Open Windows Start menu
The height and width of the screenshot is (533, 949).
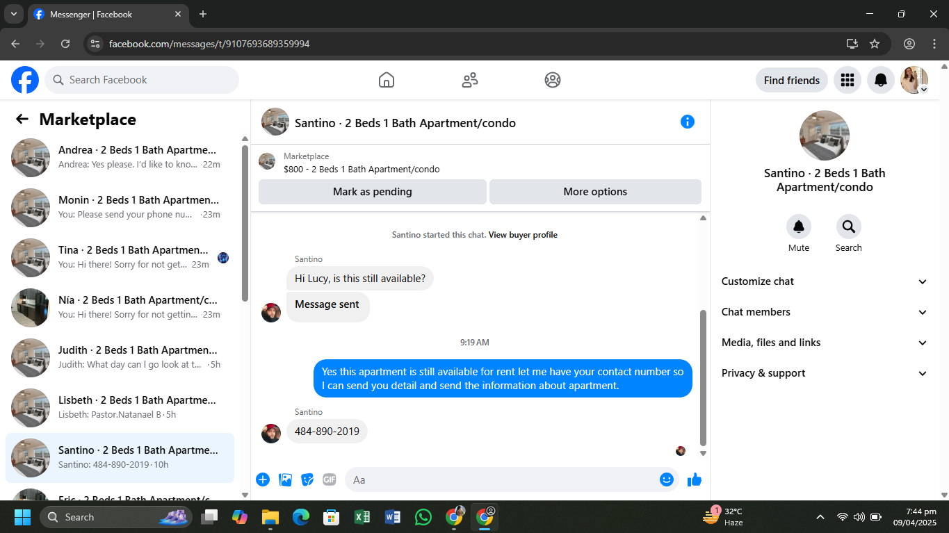coord(22,517)
